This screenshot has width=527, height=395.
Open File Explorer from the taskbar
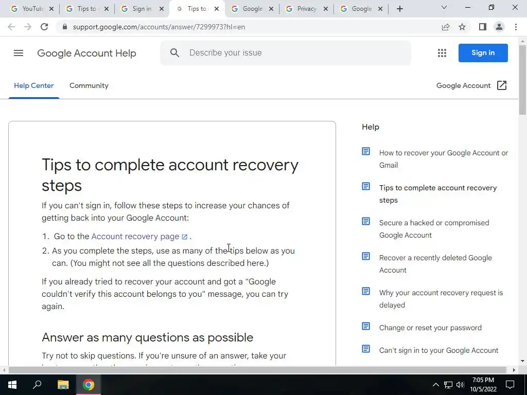[63, 385]
